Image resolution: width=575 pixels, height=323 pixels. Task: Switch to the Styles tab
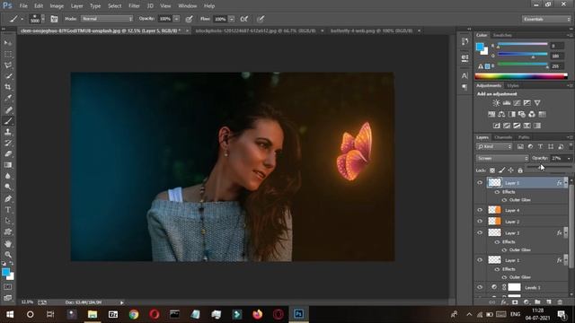(513, 85)
